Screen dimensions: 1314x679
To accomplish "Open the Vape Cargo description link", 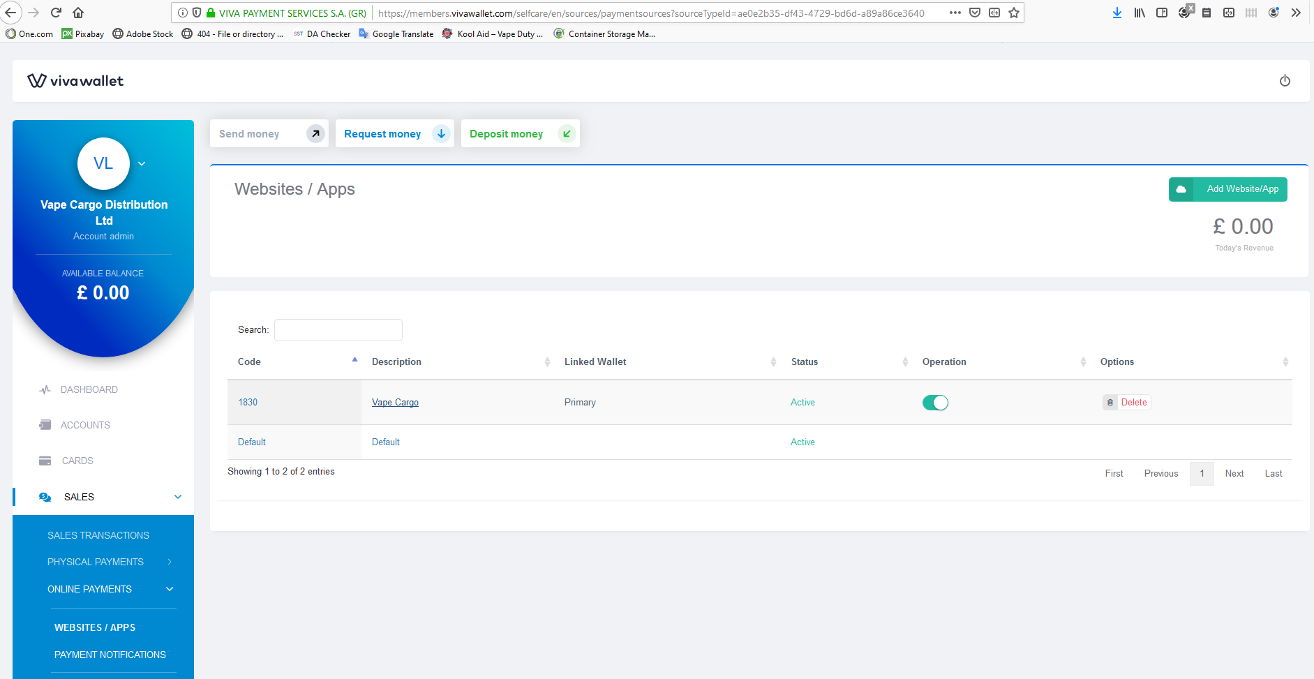I will click(395, 402).
